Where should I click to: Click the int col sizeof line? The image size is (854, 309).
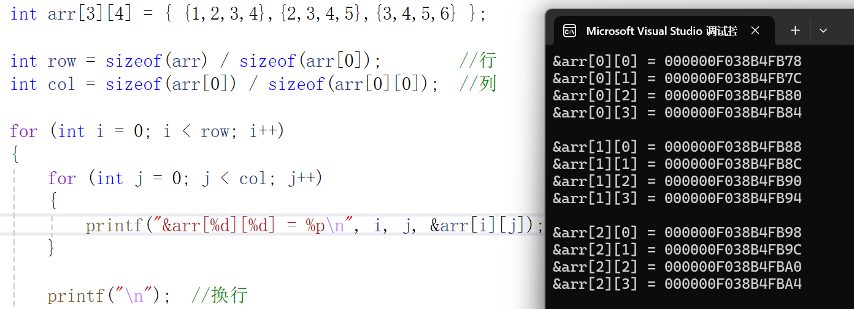pos(225,84)
